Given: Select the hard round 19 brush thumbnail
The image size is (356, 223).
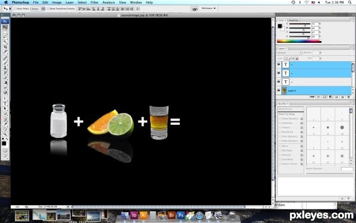Looking at the screenshot, I should pos(342,128).
